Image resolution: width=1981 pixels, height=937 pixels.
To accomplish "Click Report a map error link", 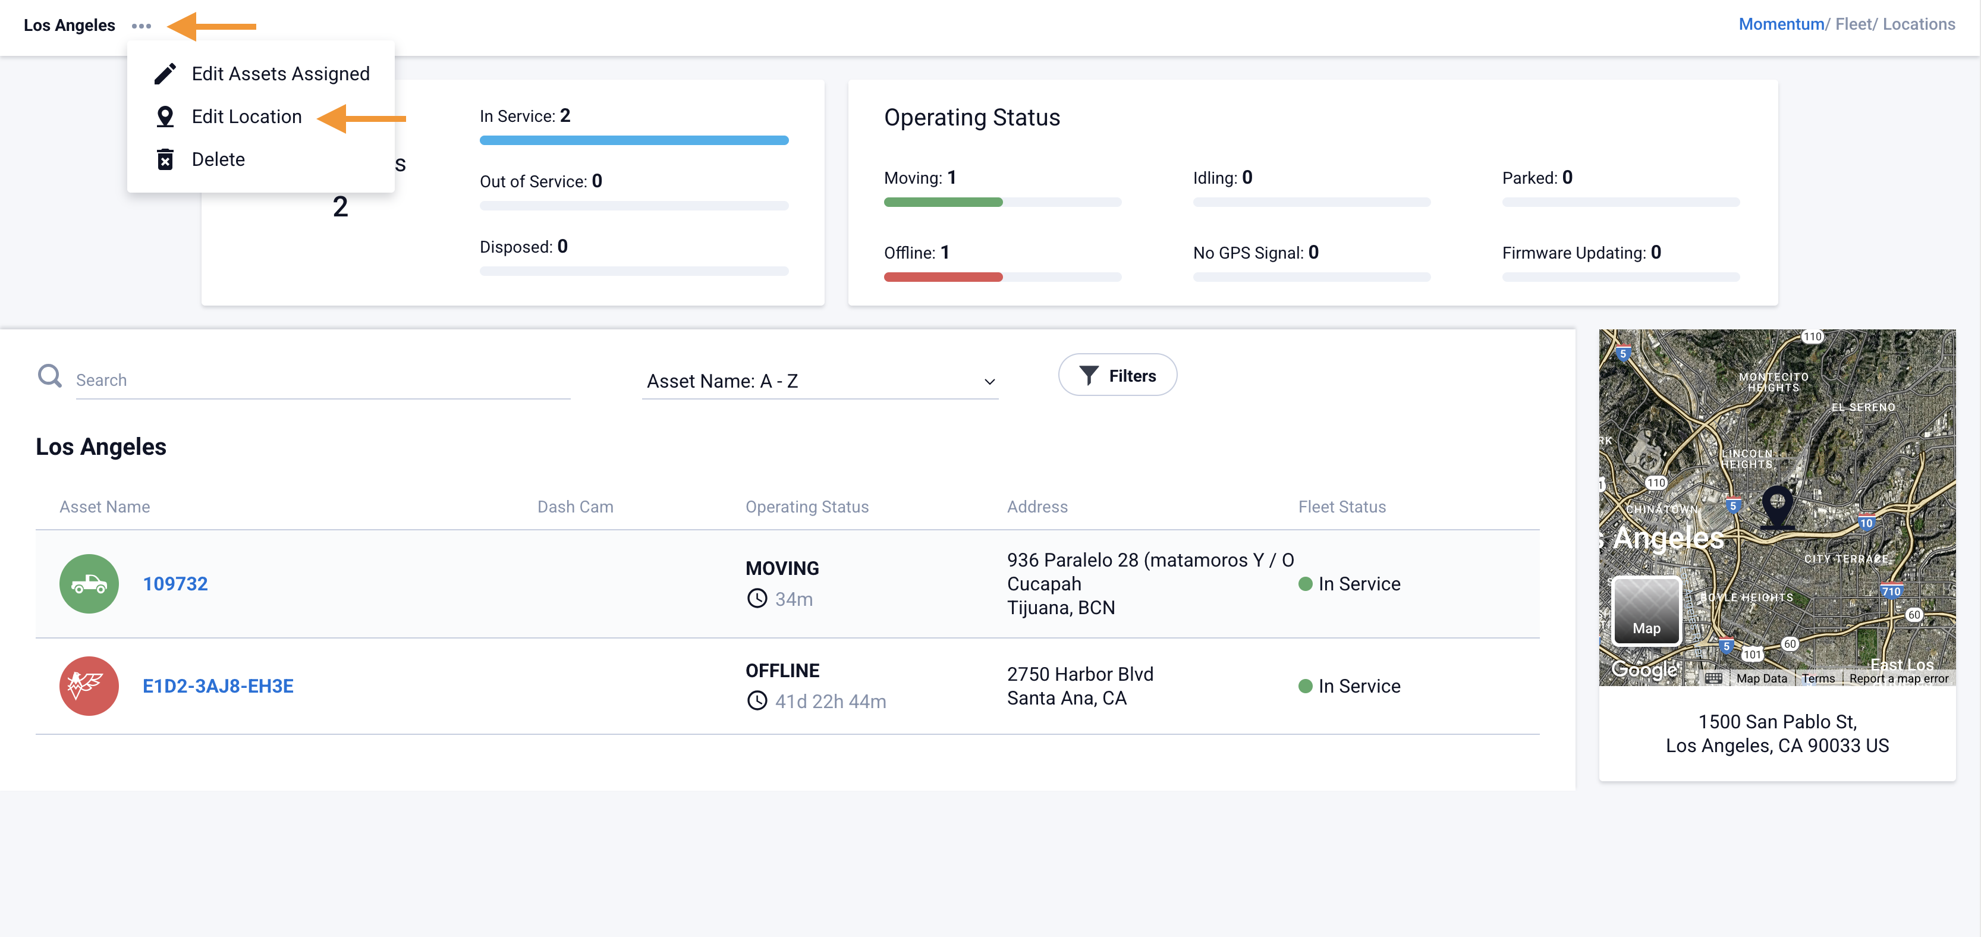I will click(1899, 678).
